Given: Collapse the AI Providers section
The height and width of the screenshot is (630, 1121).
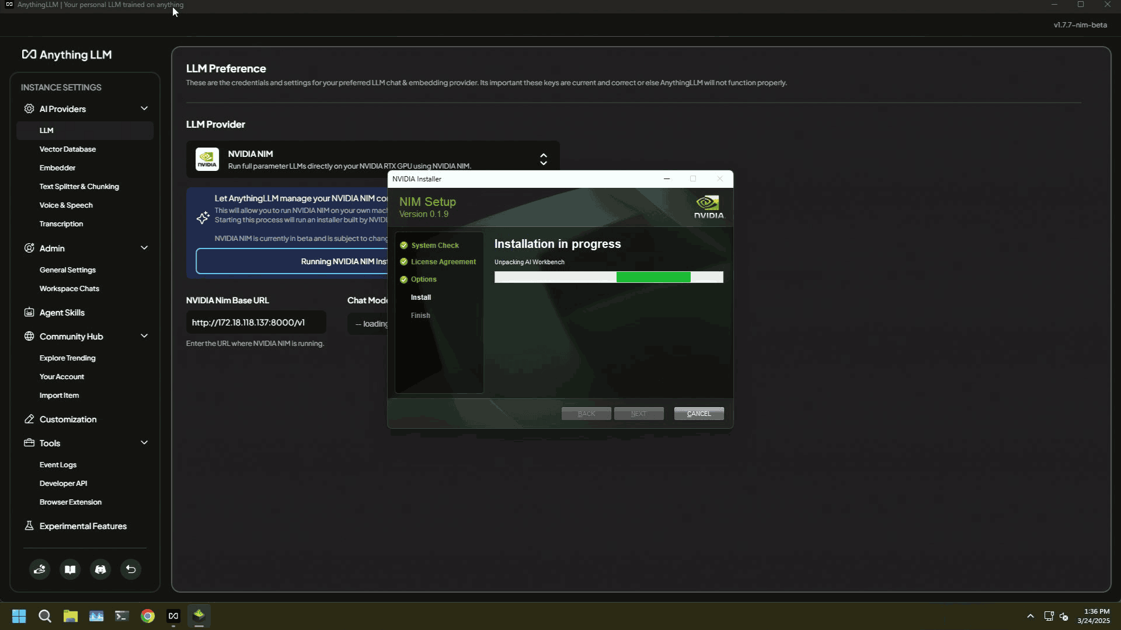Looking at the screenshot, I should (x=144, y=108).
